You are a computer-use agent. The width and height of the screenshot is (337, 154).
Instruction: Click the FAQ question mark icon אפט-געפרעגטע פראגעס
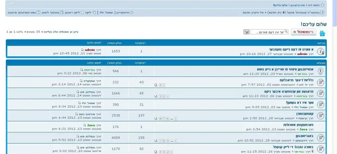38,12
